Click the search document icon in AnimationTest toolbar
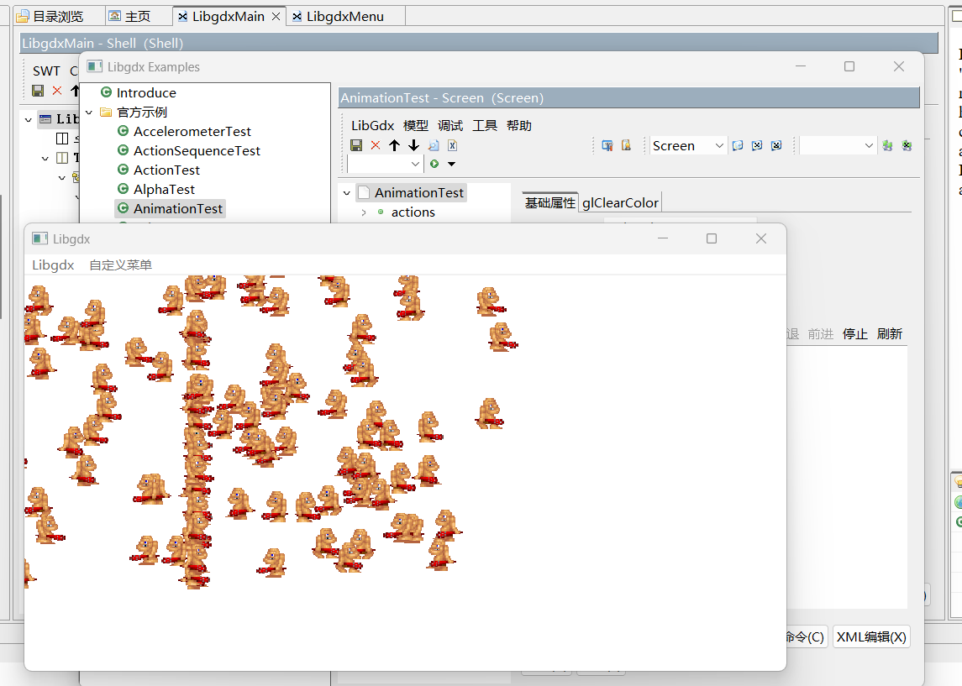Image resolution: width=962 pixels, height=686 pixels. [x=434, y=145]
